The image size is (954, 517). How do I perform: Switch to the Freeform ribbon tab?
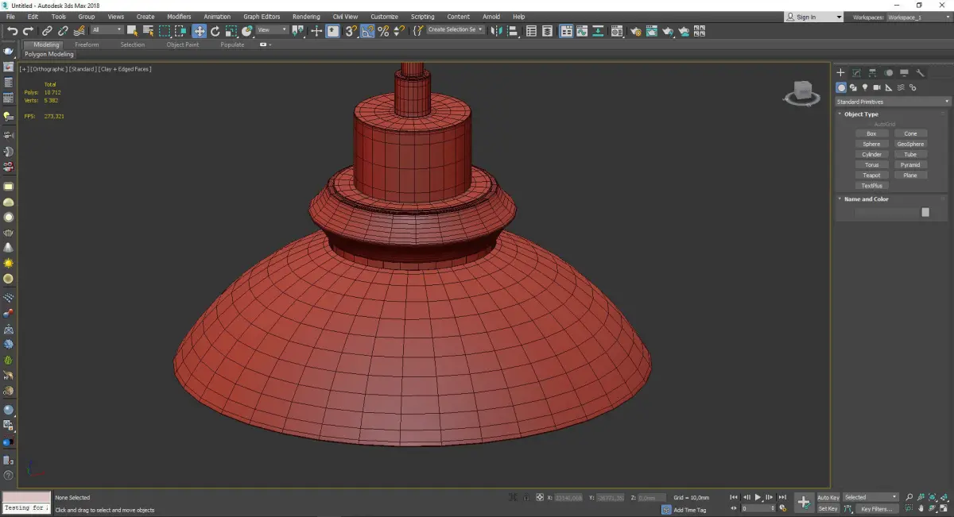87,44
